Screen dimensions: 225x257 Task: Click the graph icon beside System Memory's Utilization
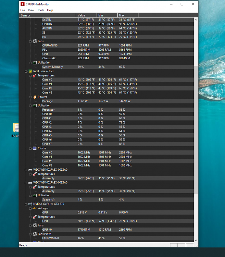click(x=35, y=63)
